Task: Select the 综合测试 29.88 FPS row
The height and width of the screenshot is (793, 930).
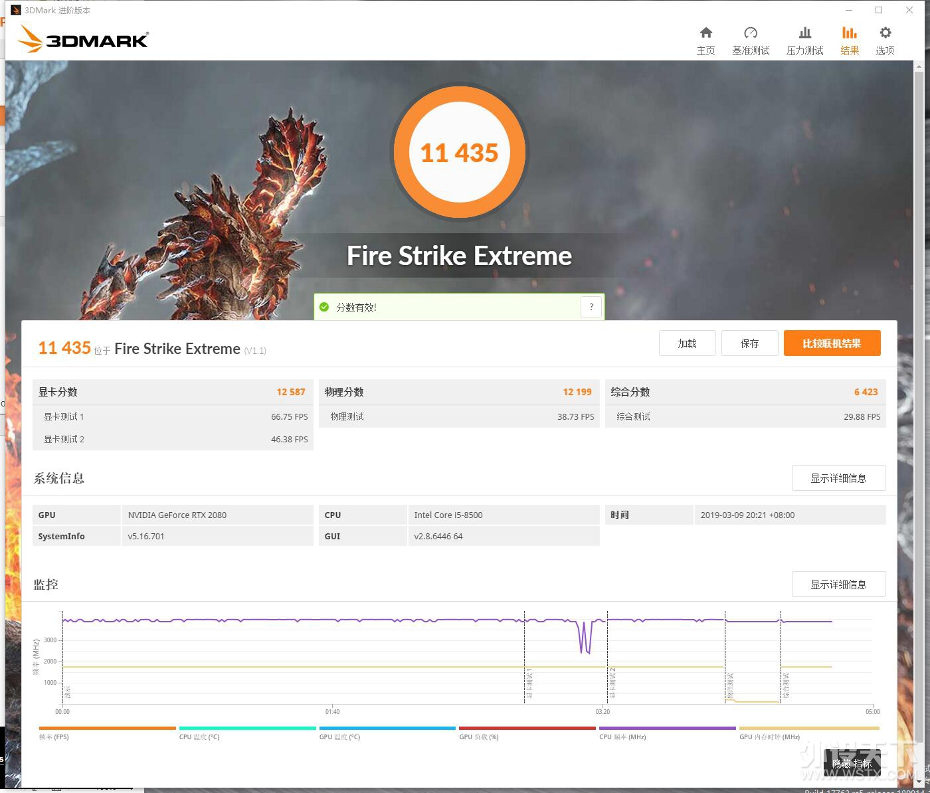Action: tap(745, 416)
